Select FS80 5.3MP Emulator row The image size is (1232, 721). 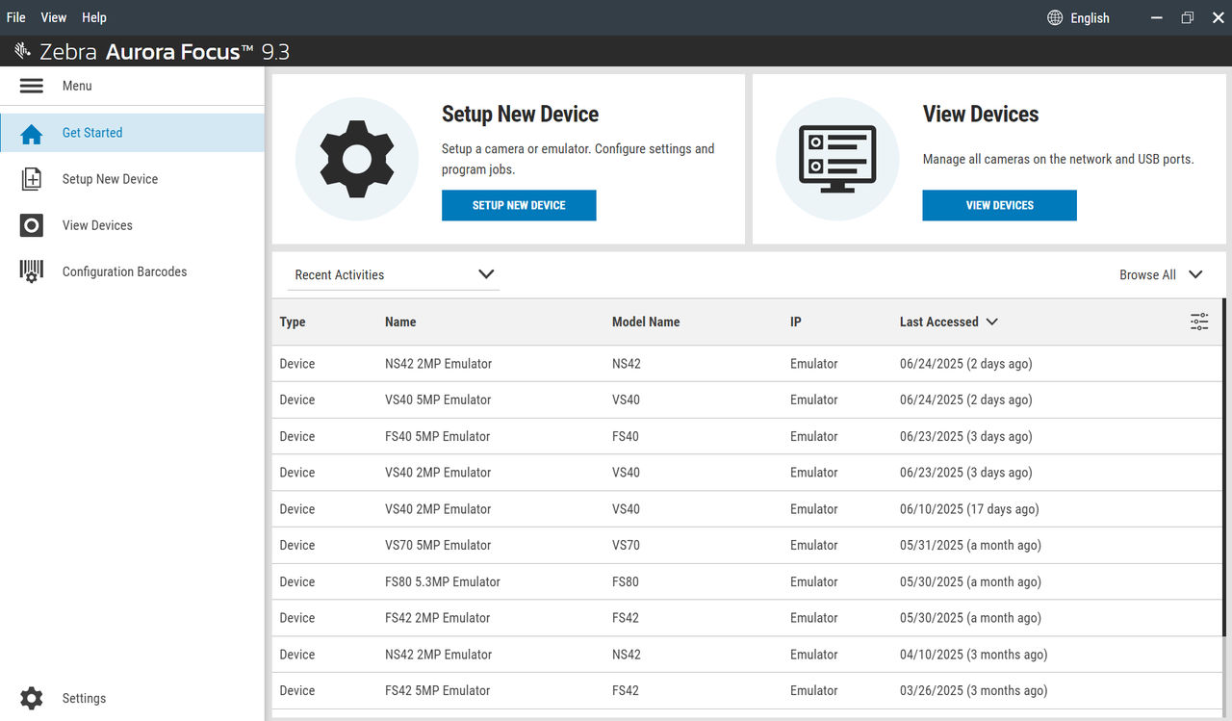pyautogui.click(x=747, y=581)
